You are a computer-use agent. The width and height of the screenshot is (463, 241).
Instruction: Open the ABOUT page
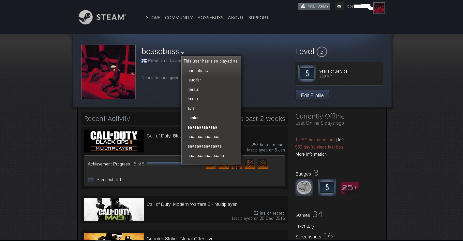click(x=236, y=18)
